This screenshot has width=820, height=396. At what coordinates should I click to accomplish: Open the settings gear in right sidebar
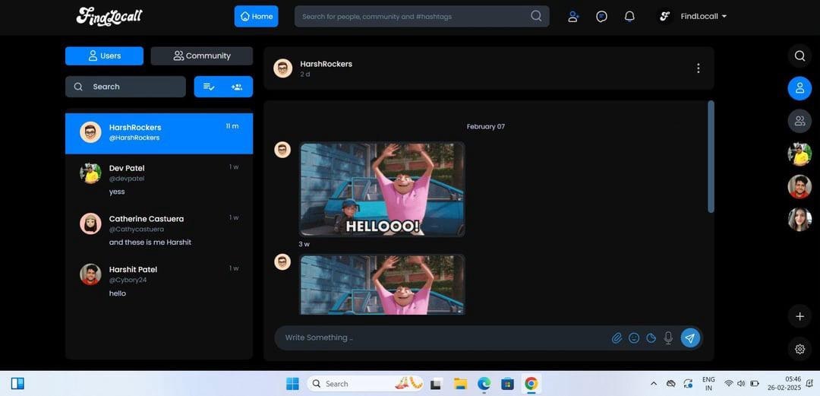tap(799, 349)
